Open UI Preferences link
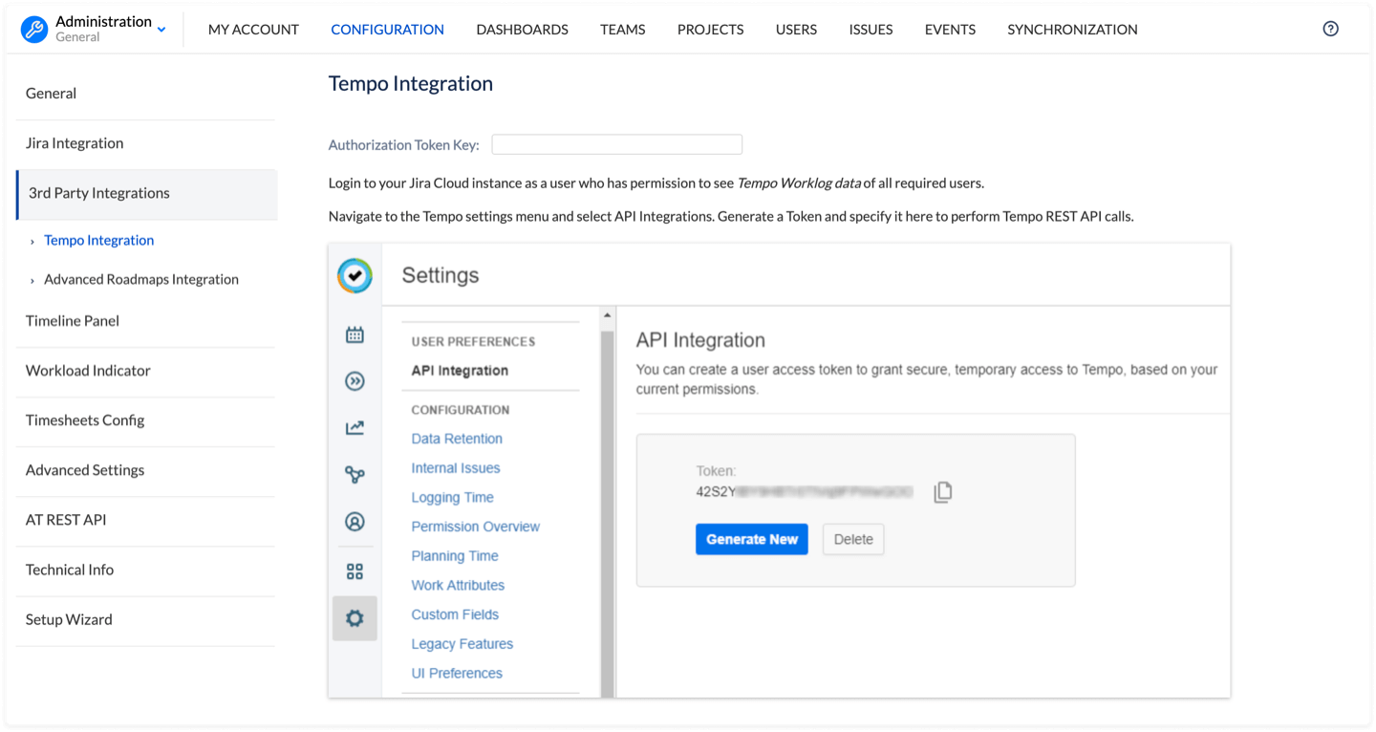1376x732 pixels. (457, 673)
